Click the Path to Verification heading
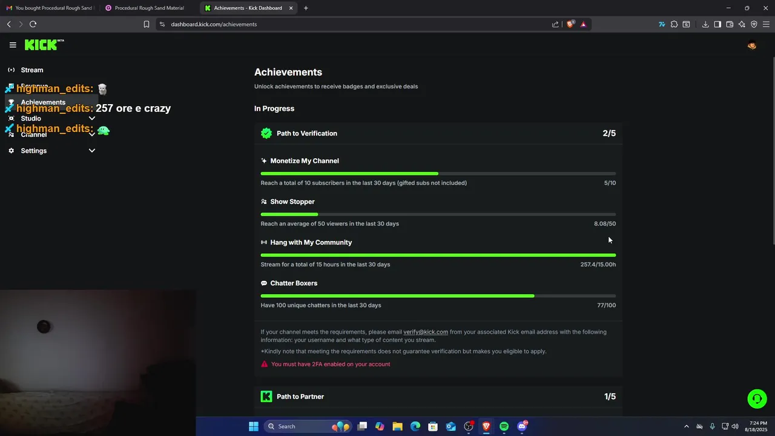The image size is (775, 436). coord(307,133)
